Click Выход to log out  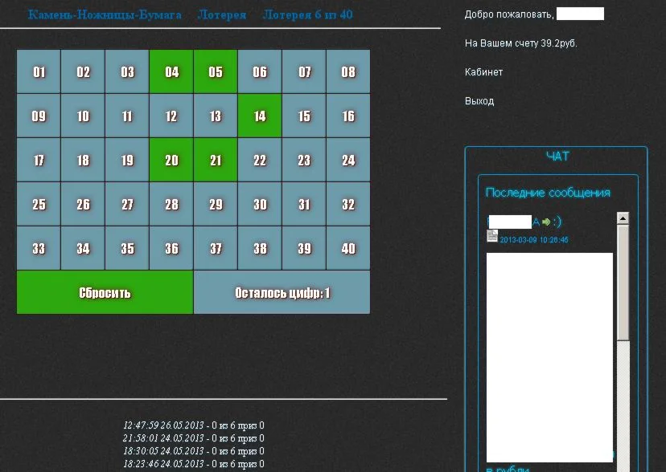(x=478, y=100)
